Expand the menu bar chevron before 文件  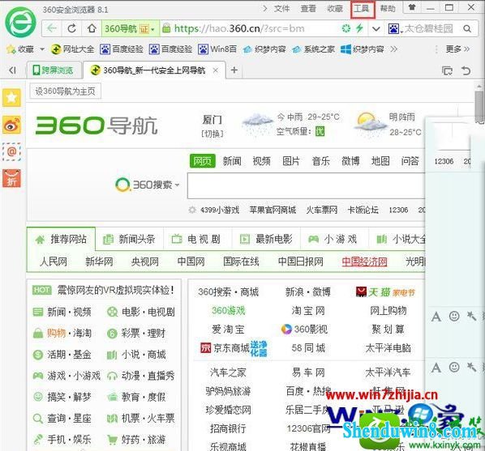[264, 8]
